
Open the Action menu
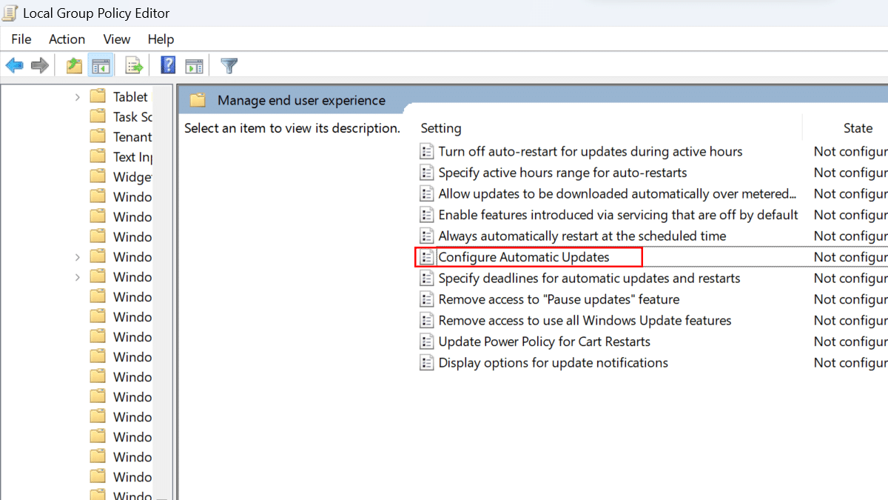67,39
